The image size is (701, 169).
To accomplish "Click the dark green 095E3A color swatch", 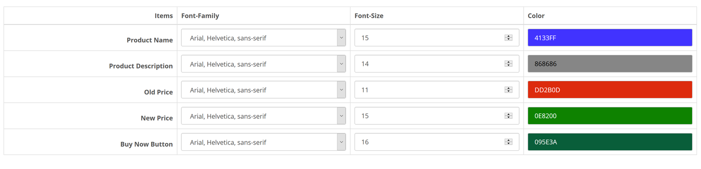I will tap(610, 142).
